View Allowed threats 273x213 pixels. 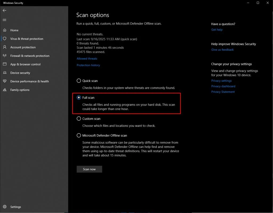coord(87,58)
